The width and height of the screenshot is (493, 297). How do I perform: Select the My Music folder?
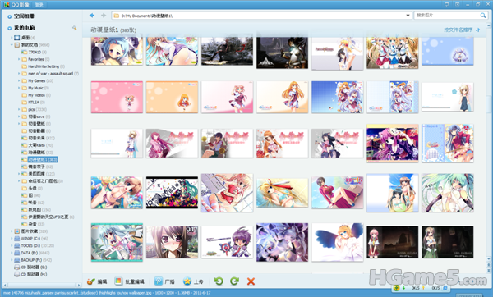[x=35, y=88]
